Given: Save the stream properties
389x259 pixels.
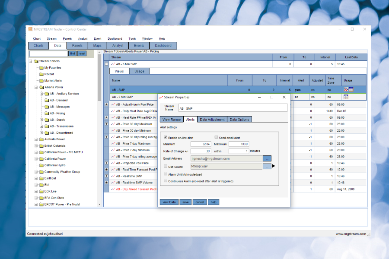Looking at the screenshot, I should pyautogui.click(x=185, y=202).
